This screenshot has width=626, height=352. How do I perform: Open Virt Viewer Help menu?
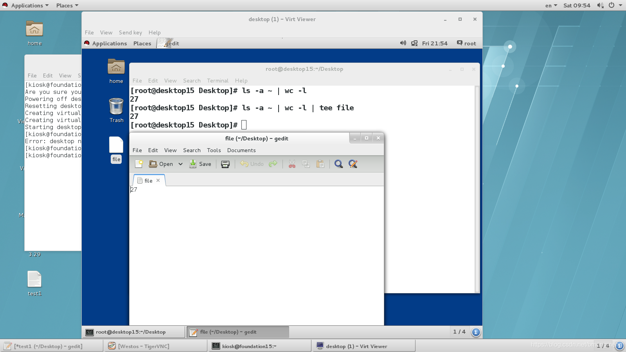[155, 32]
